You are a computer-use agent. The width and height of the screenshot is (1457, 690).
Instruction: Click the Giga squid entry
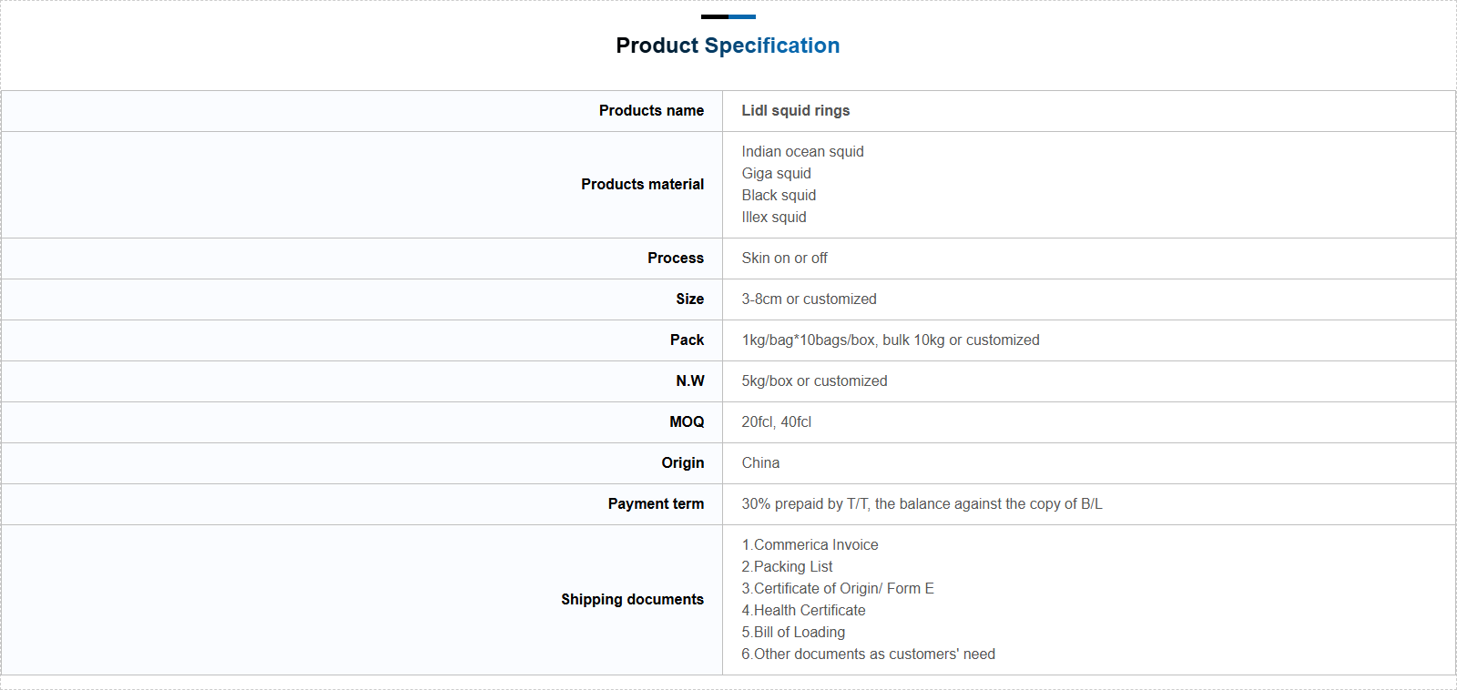pyautogui.click(x=776, y=173)
